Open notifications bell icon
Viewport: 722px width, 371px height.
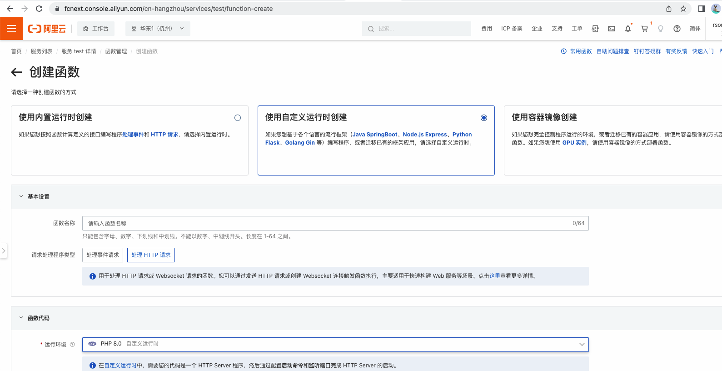tap(628, 29)
